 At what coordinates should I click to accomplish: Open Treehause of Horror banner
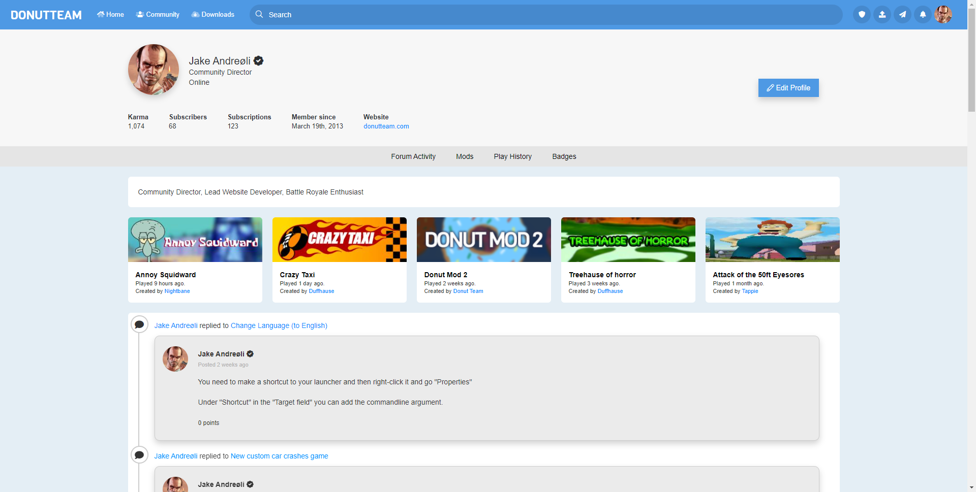[x=628, y=240]
